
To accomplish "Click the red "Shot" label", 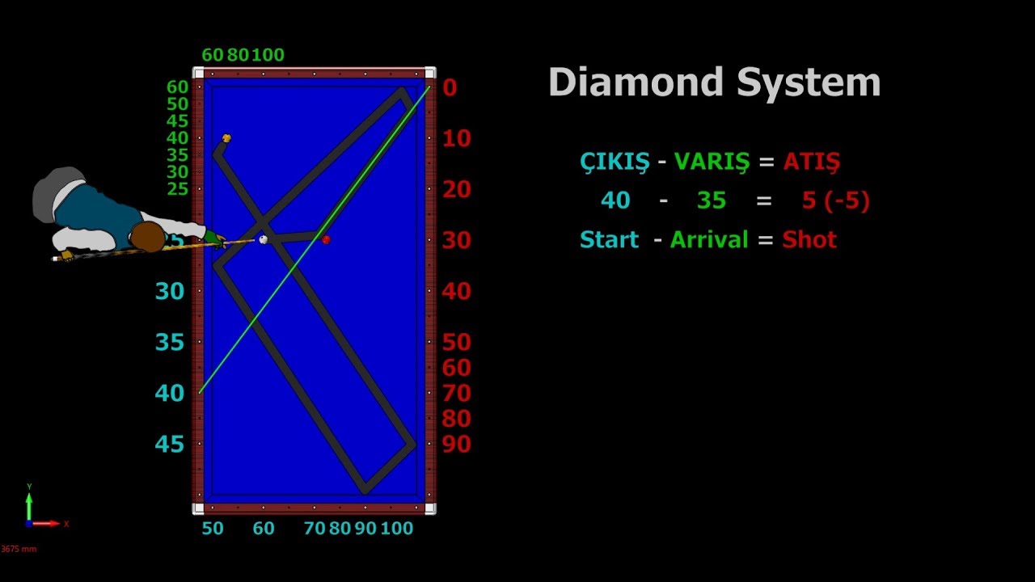I will click(809, 240).
